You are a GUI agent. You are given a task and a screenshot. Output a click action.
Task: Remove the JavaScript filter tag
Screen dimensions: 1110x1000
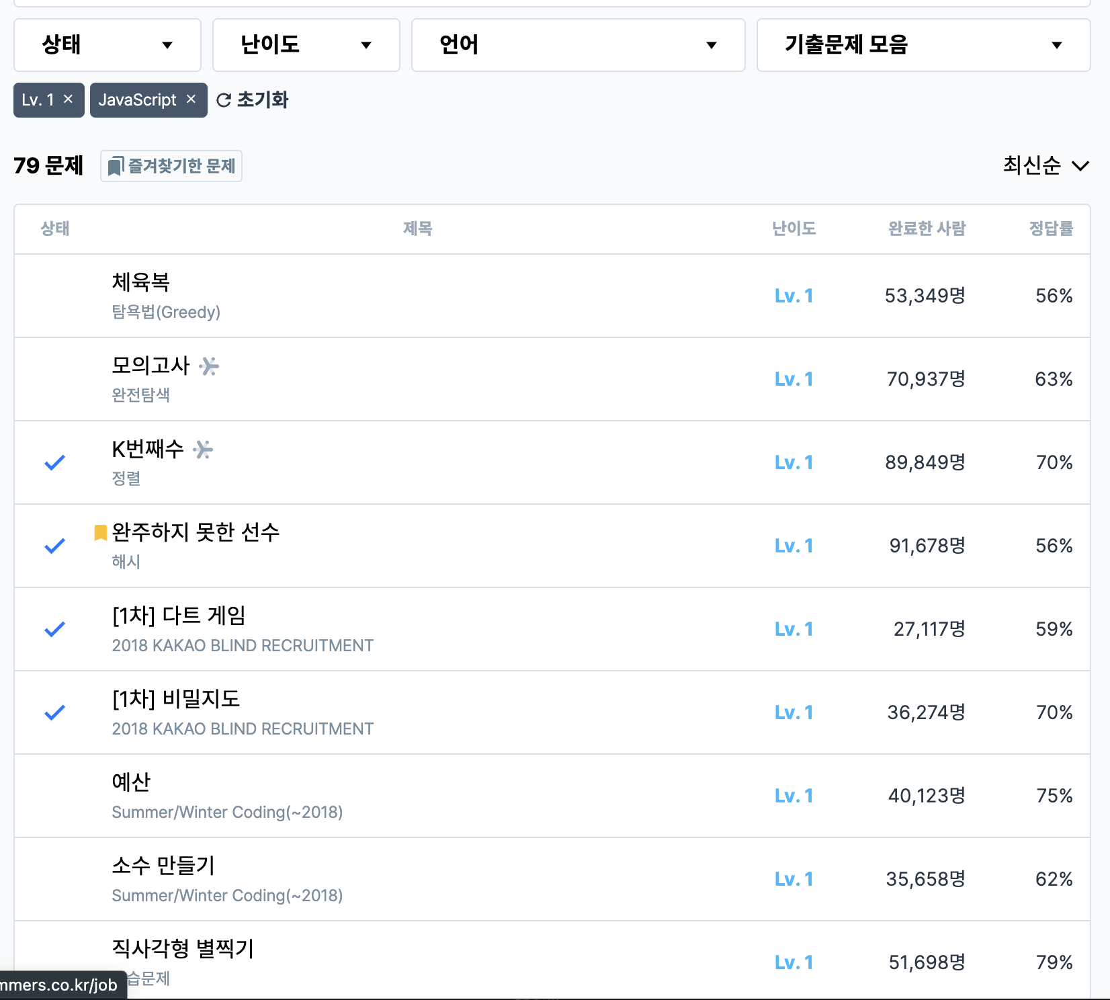[x=191, y=99]
